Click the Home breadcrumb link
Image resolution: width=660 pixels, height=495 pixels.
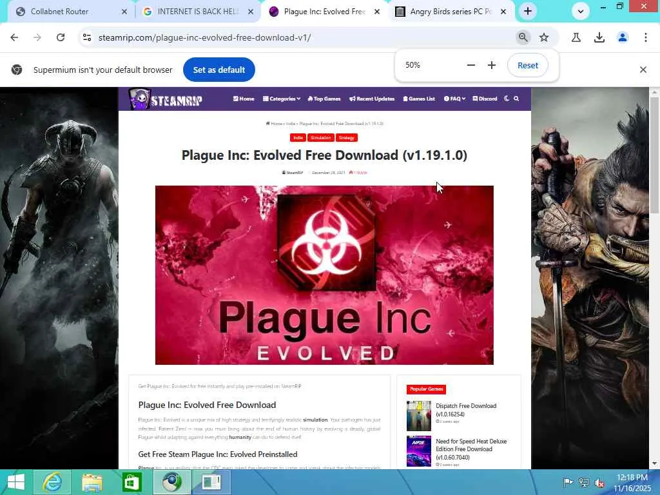tap(274, 124)
